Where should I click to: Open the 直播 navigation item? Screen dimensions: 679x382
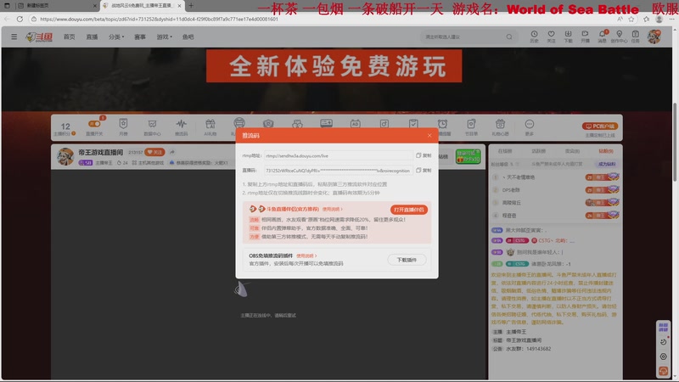[92, 37]
